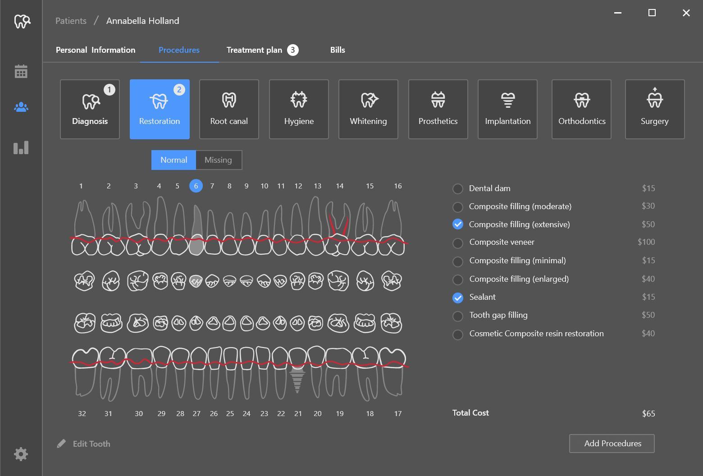Switch to the Procedures tab
This screenshot has width=703, height=476.
point(179,50)
